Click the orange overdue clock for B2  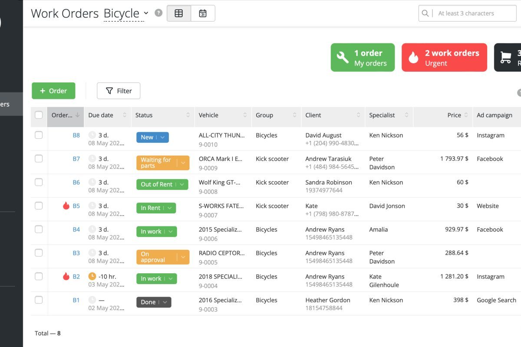coord(92,276)
